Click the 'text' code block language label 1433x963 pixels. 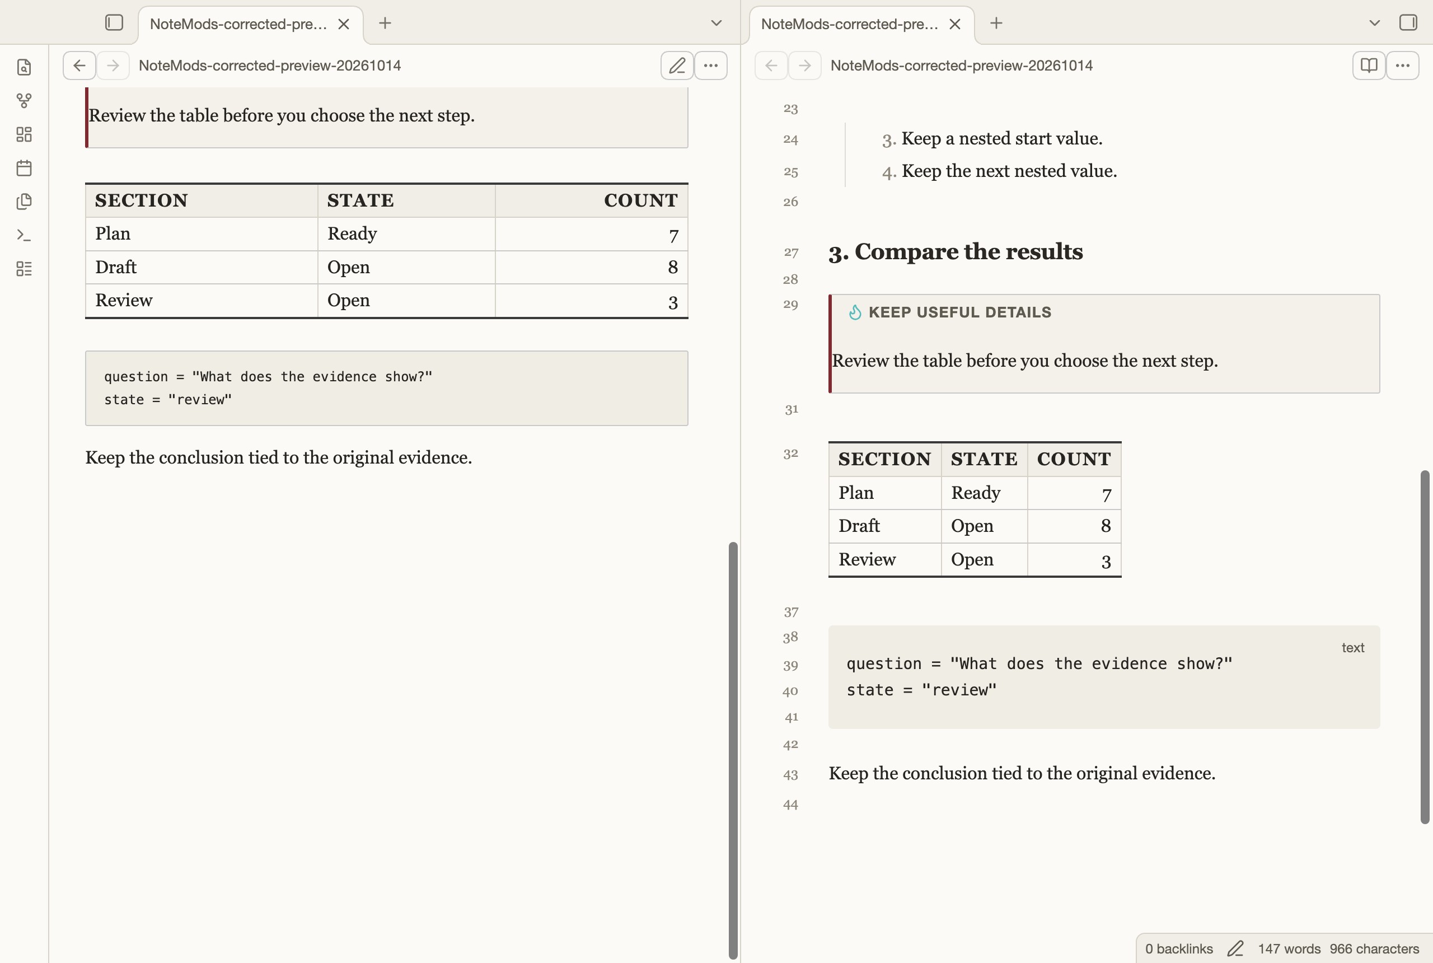[1352, 647]
